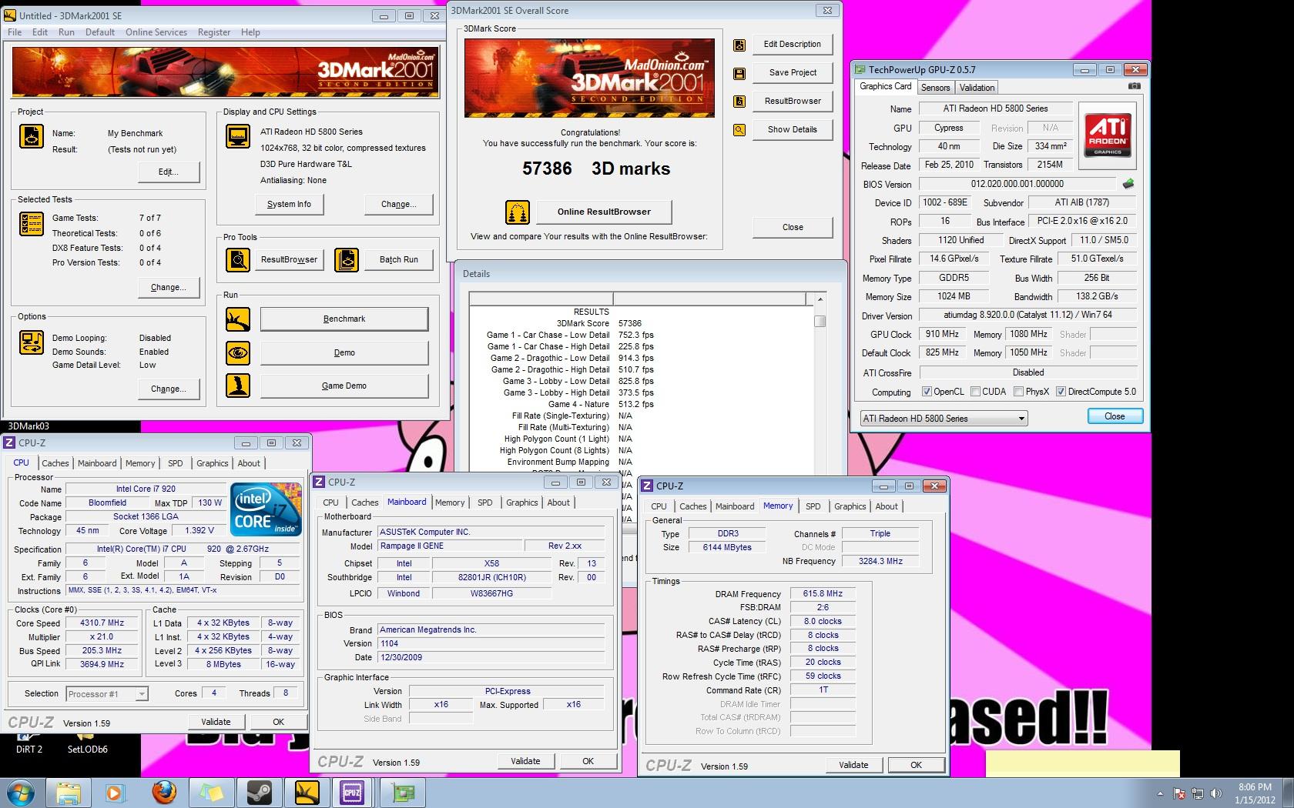This screenshot has width=1294, height=808.
Task: Click the Batch Run button
Action: pyautogui.click(x=399, y=260)
